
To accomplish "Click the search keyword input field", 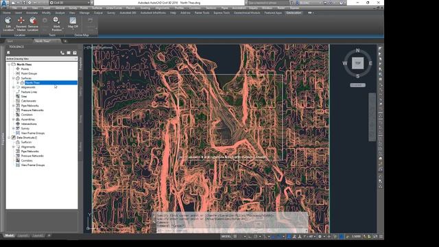I will (x=268, y=3).
